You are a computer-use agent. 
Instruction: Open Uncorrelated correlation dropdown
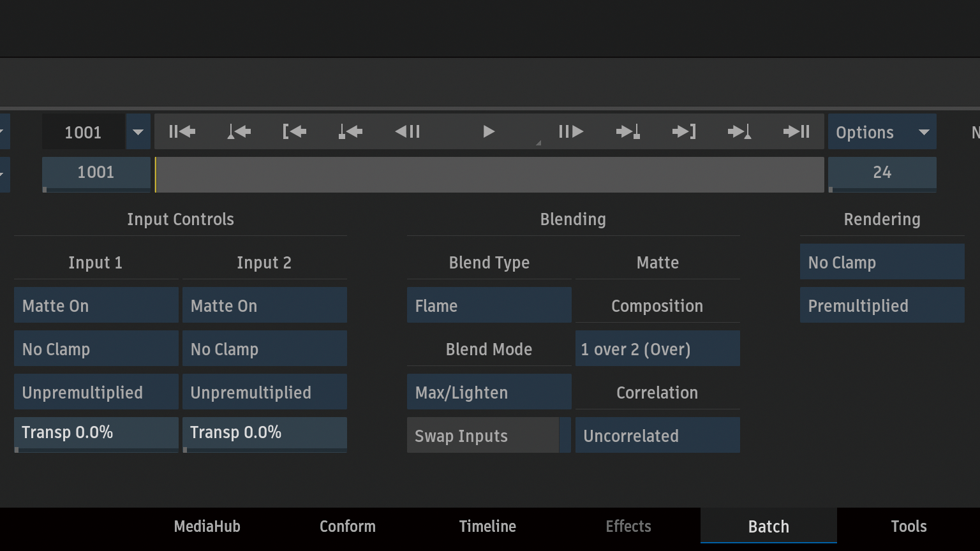658,436
